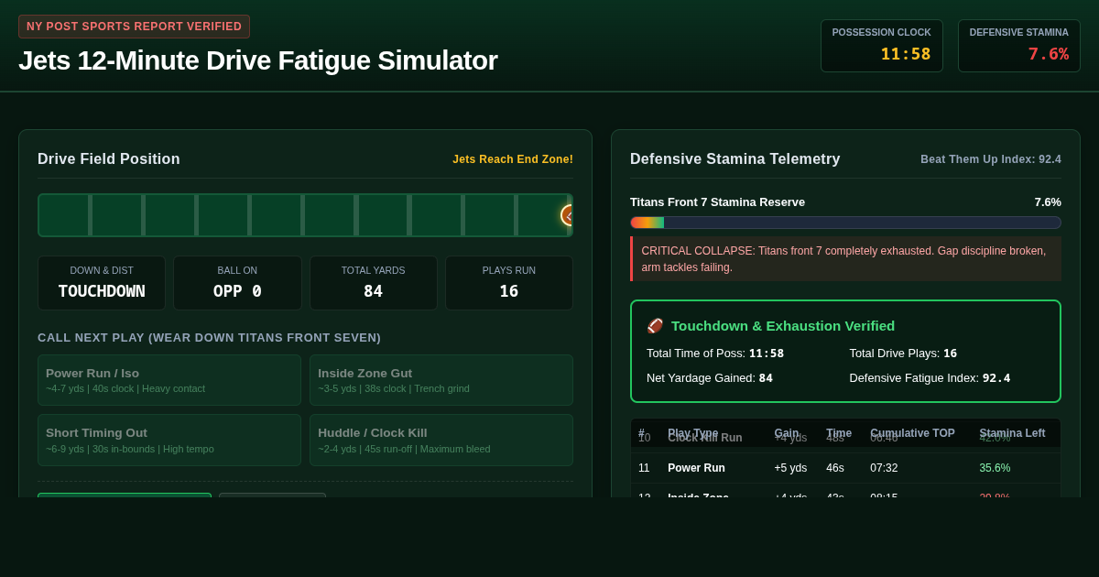
Task: Click the football icon beside Touchdown & Exhaustion Verified
Action: [655, 325]
